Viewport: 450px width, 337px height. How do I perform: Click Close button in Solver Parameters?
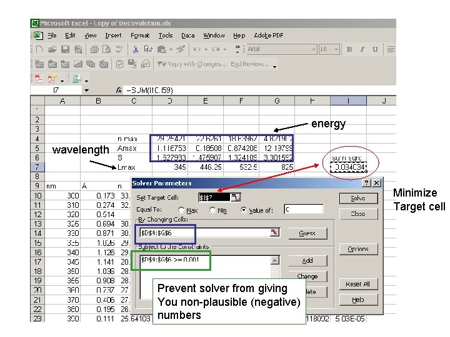click(358, 214)
